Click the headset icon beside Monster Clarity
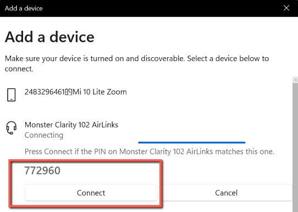Screen dimensions: 298x212 pos(12,128)
